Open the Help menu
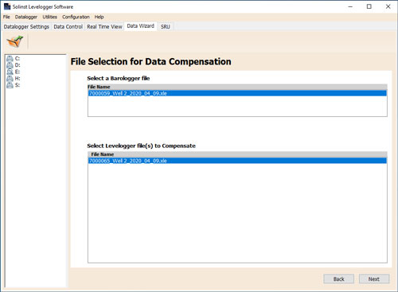 [x=99, y=17]
